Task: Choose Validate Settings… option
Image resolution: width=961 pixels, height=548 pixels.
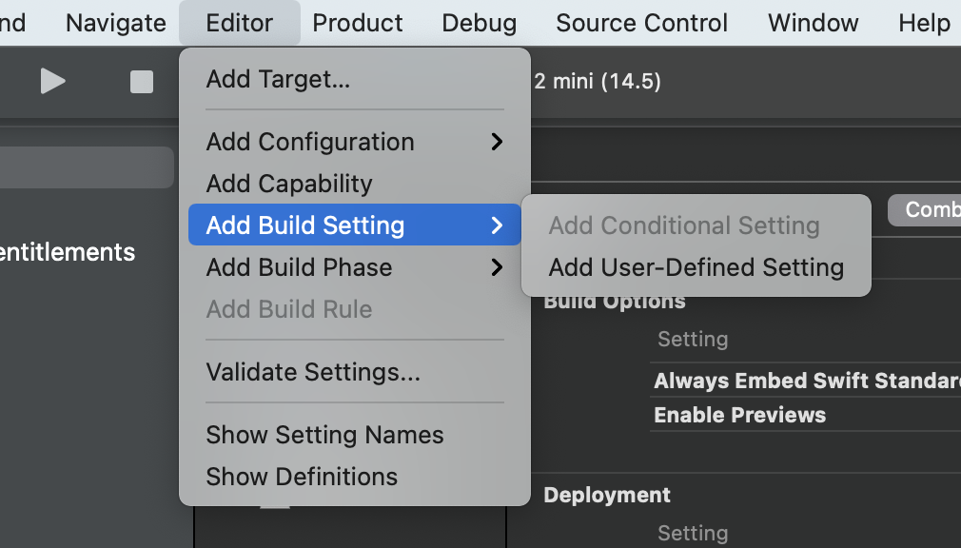Action: click(313, 372)
